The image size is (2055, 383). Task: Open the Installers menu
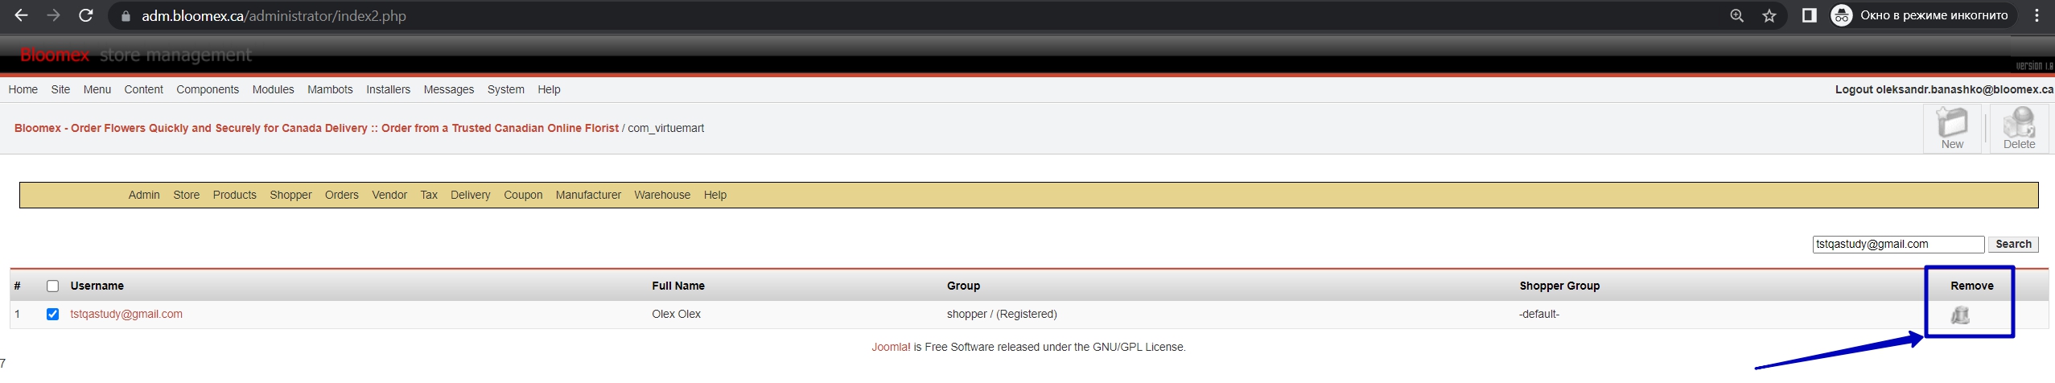[x=388, y=89]
